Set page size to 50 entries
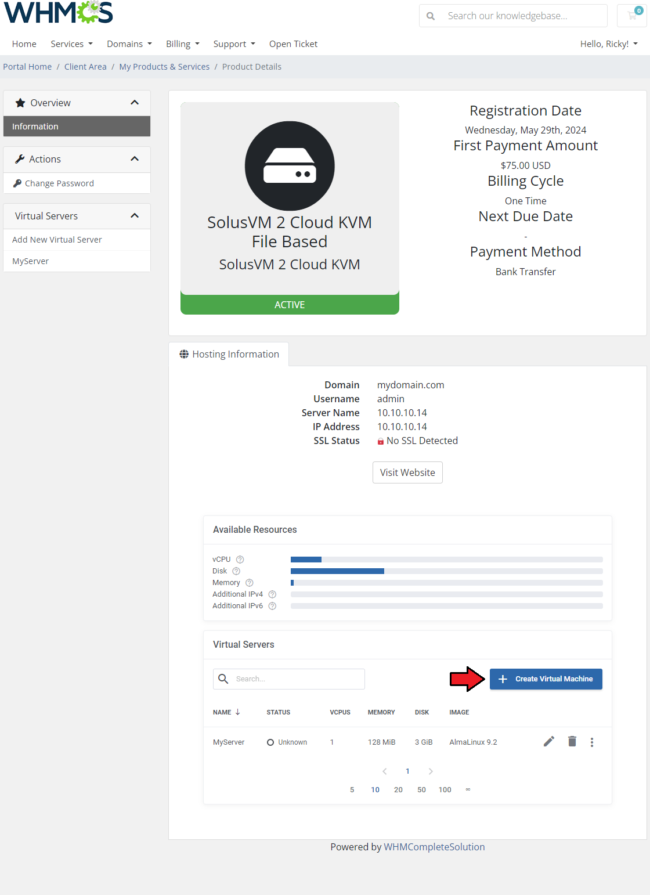Viewport: 650px width, 895px height. pos(421,790)
